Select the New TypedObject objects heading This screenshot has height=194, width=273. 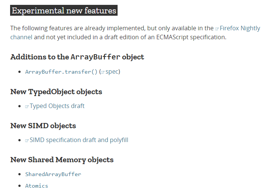tap(56, 92)
